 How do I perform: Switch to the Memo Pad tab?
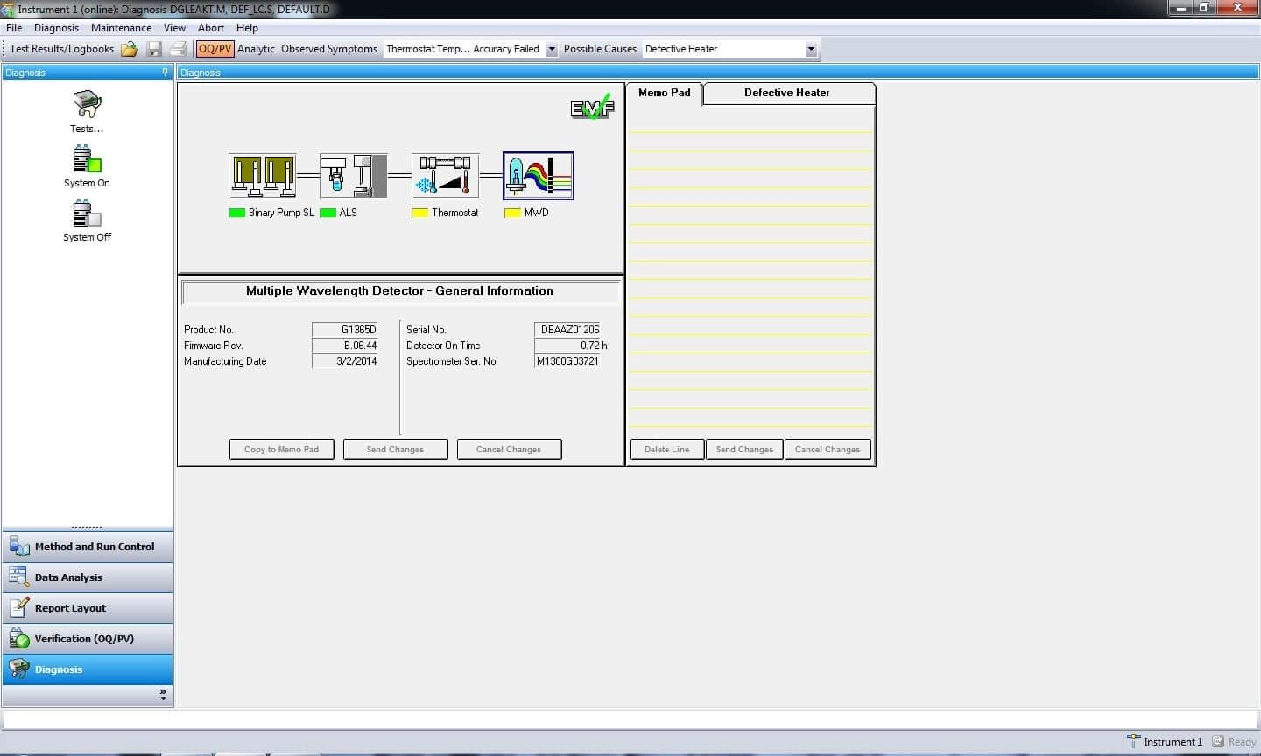click(665, 93)
